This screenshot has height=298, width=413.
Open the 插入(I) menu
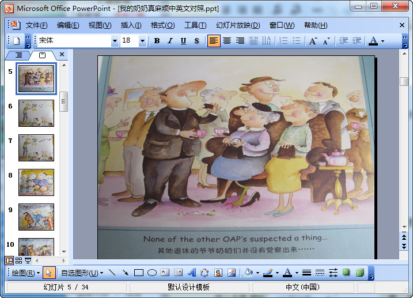pos(131,25)
